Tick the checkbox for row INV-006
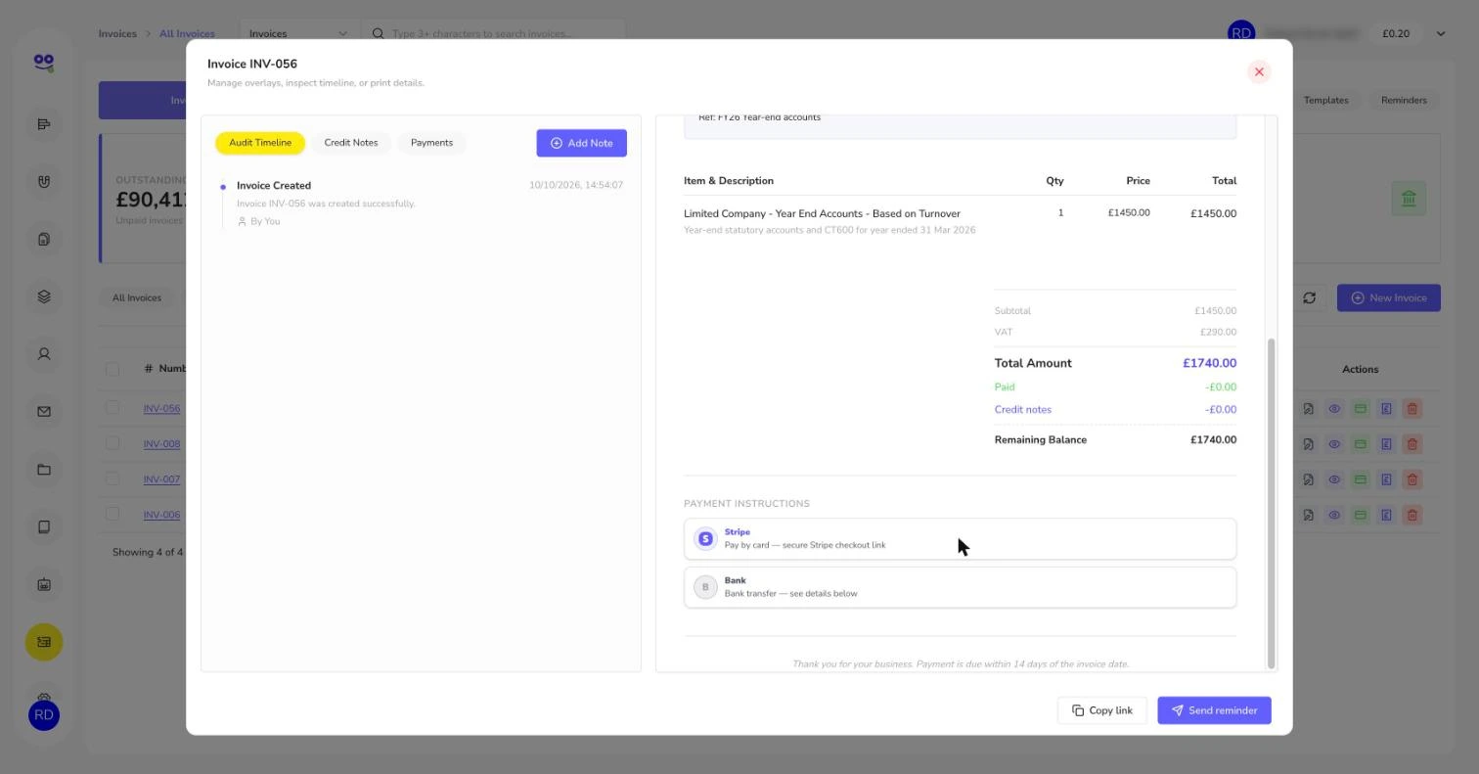 tap(112, 514)
